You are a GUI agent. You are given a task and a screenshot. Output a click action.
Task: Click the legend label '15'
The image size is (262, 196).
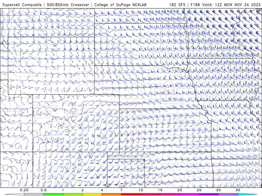160,190
